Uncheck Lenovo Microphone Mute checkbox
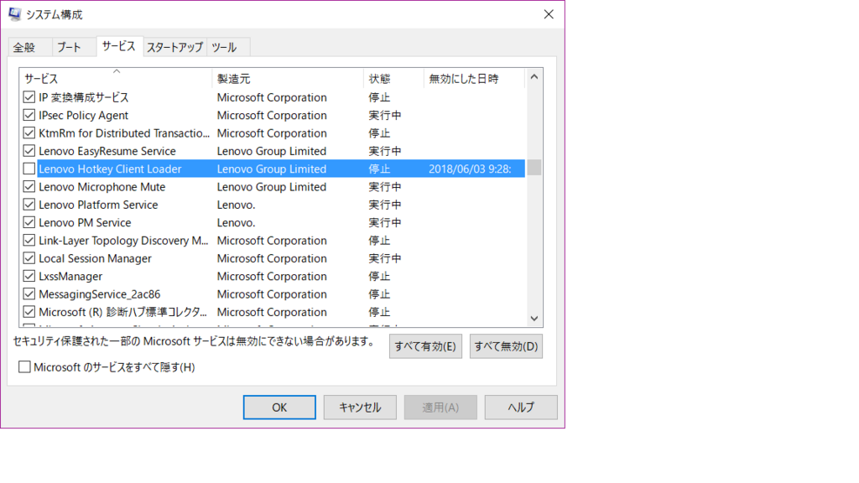Viewport: 859px width, 483px height. point(29,187)
